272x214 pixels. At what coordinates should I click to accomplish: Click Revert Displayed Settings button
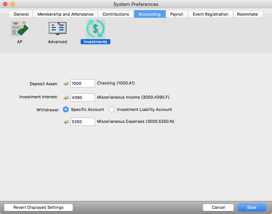(38, 207)
